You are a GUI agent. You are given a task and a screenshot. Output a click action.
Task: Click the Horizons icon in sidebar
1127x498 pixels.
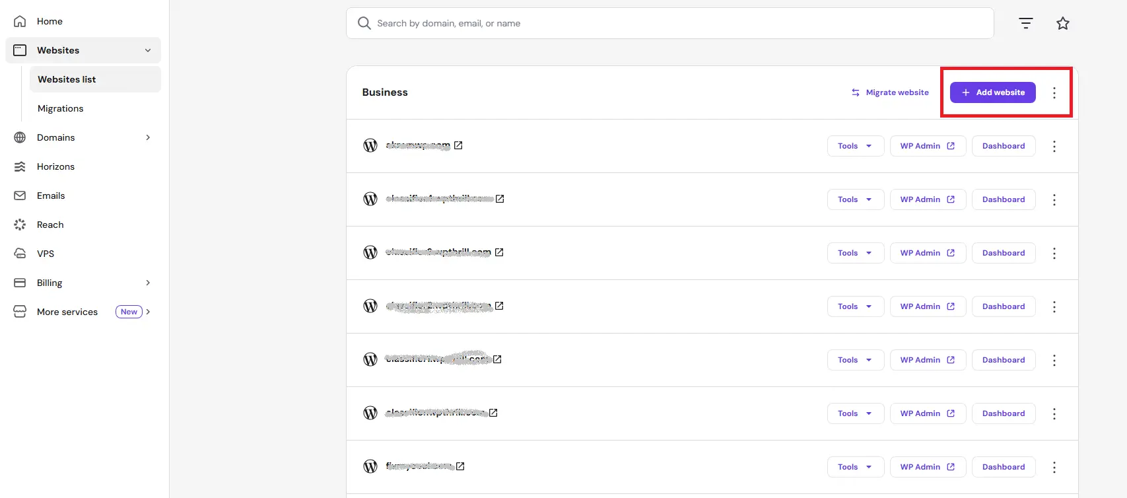coord(20,166)
